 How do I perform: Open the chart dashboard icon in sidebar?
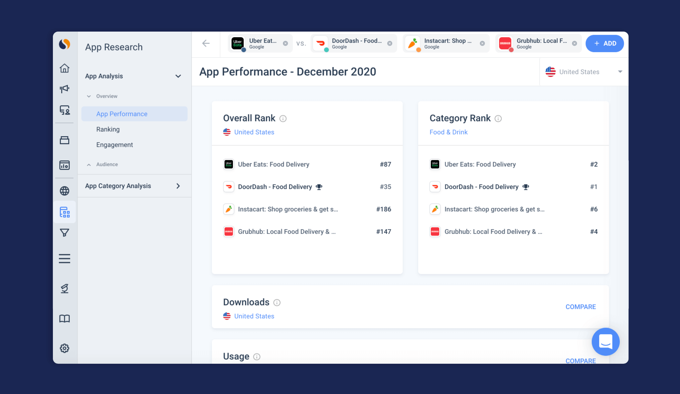[65, 165]
